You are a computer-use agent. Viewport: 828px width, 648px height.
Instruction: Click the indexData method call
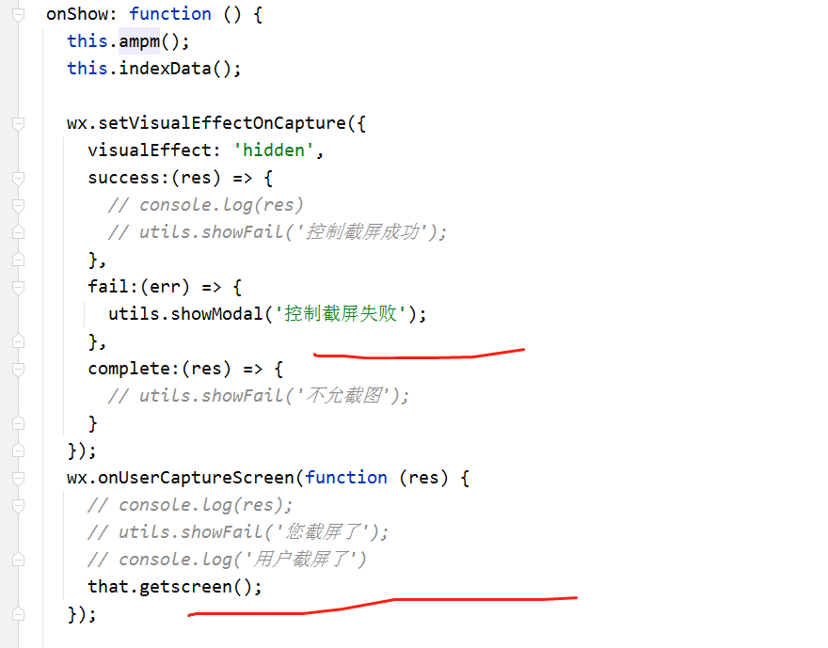[x=165, y=69]
